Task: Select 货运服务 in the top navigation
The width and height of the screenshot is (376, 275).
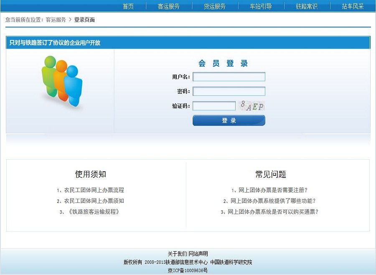Action: [215, 6]
